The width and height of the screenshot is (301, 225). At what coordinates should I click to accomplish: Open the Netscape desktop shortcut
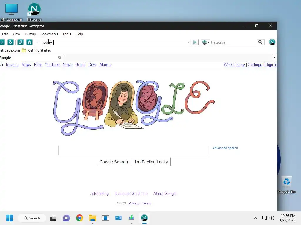point(34,11)
